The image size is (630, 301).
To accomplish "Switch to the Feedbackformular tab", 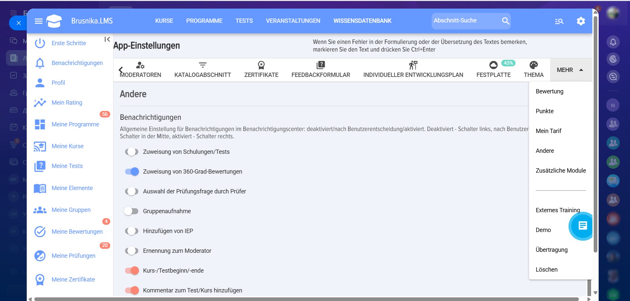I will click(x=320, y=70).
